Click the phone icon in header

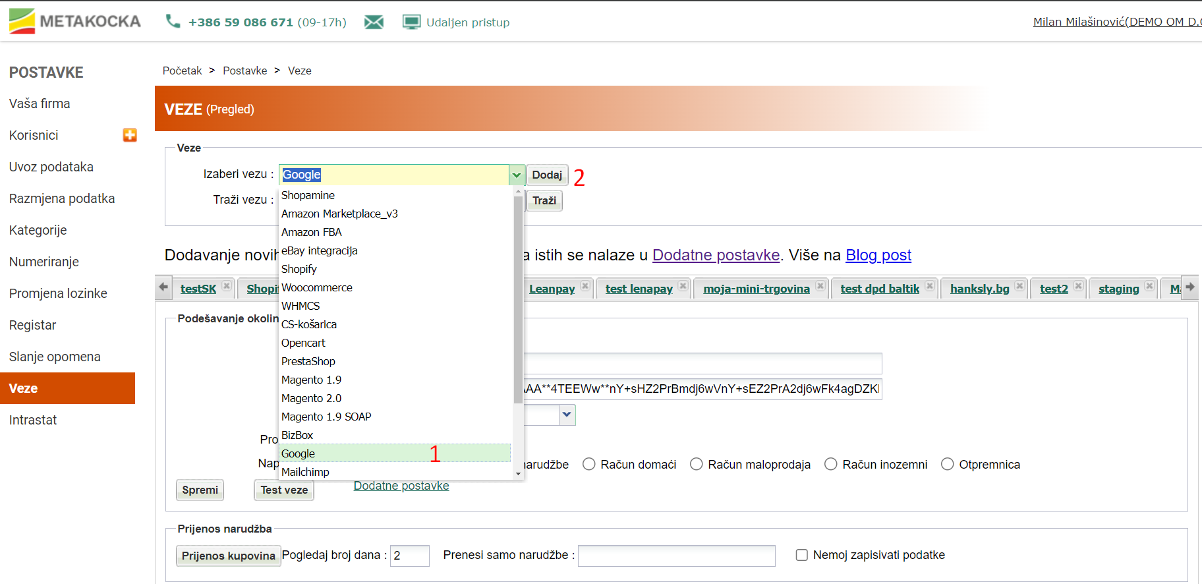(173, 22)
